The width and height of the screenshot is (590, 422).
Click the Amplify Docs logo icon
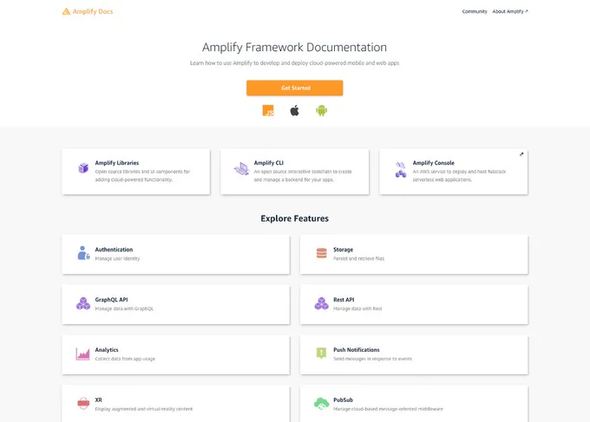66,11
